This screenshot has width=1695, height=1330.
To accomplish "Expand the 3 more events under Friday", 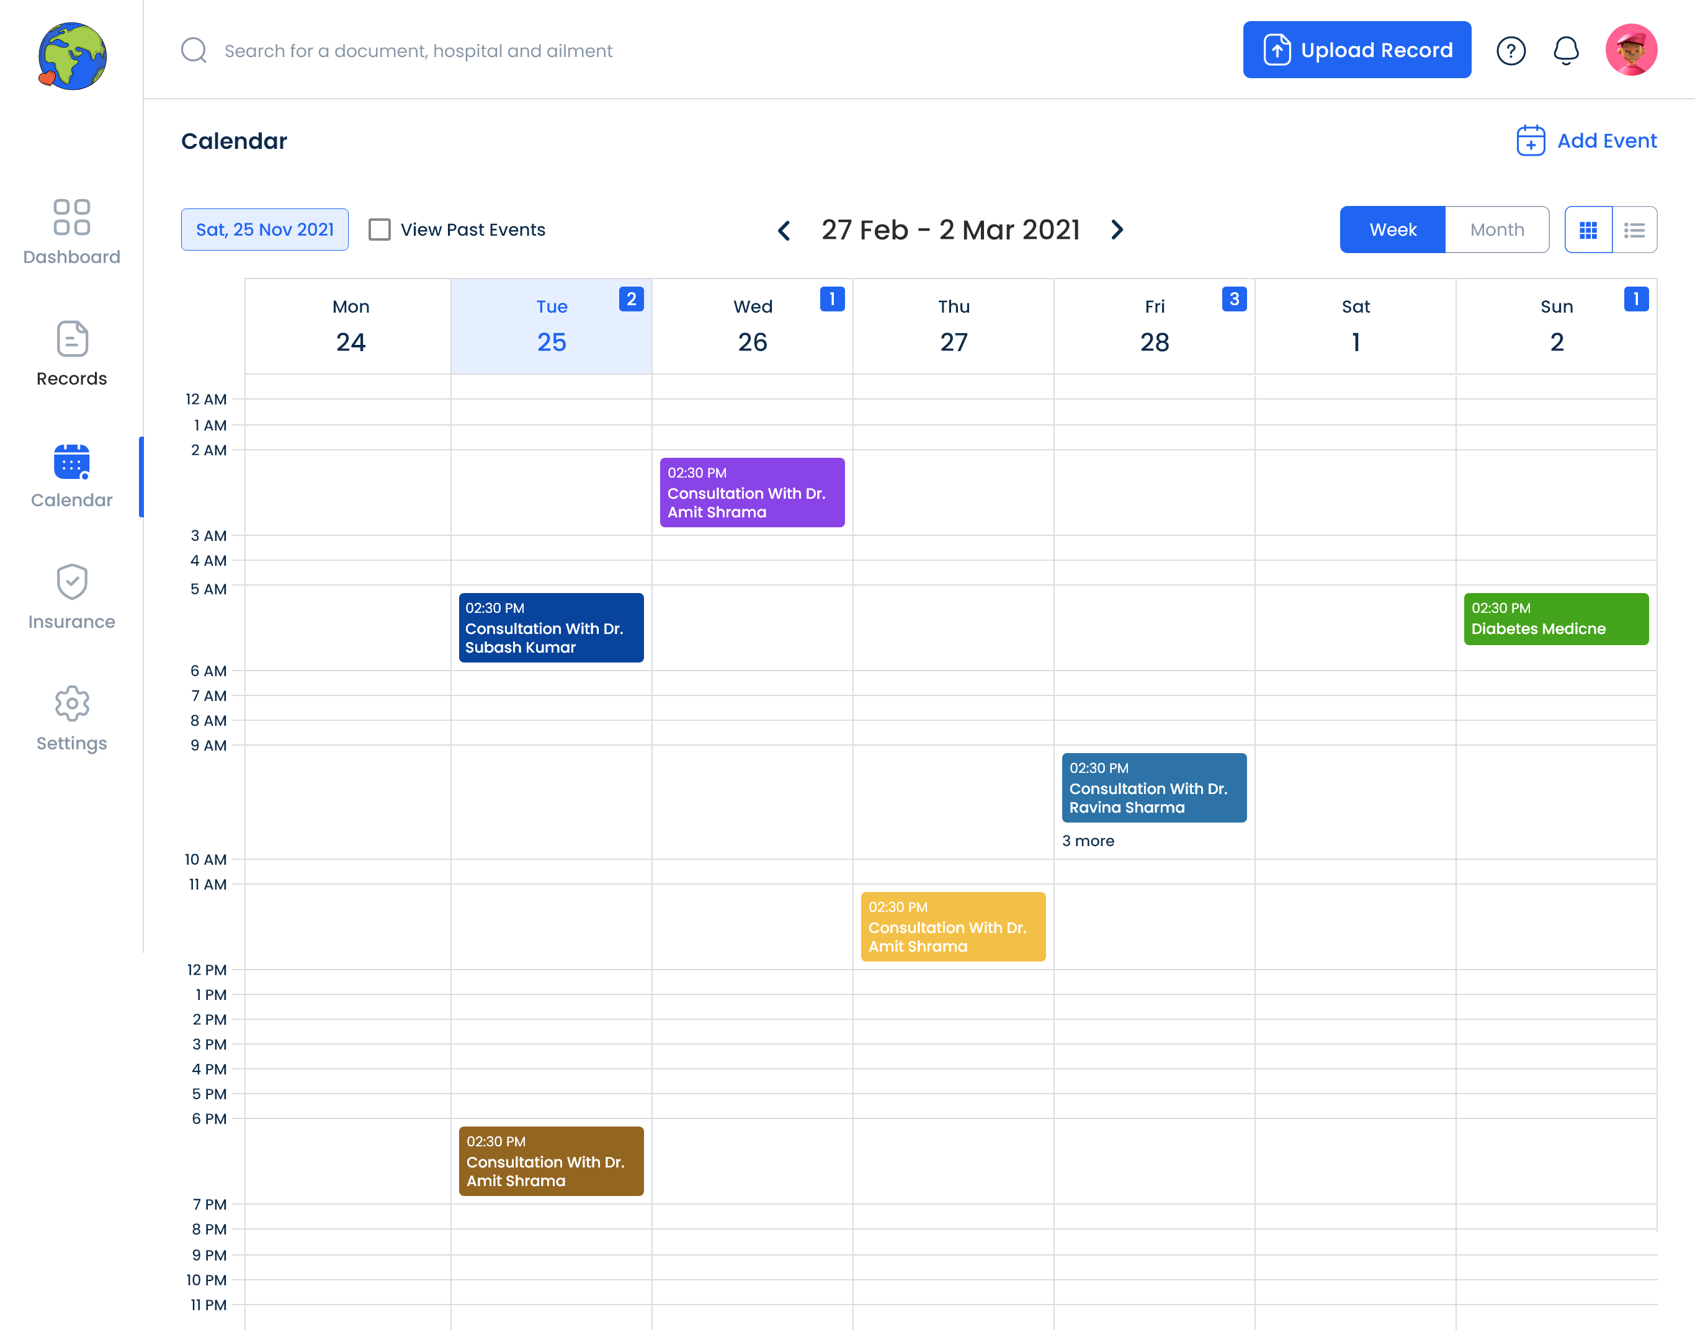I will point(1088,841).
